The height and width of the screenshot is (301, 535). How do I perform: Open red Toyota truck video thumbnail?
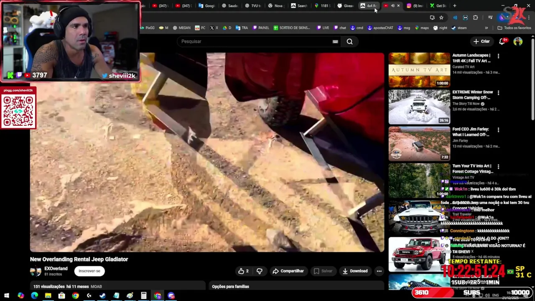click(419, 255)
